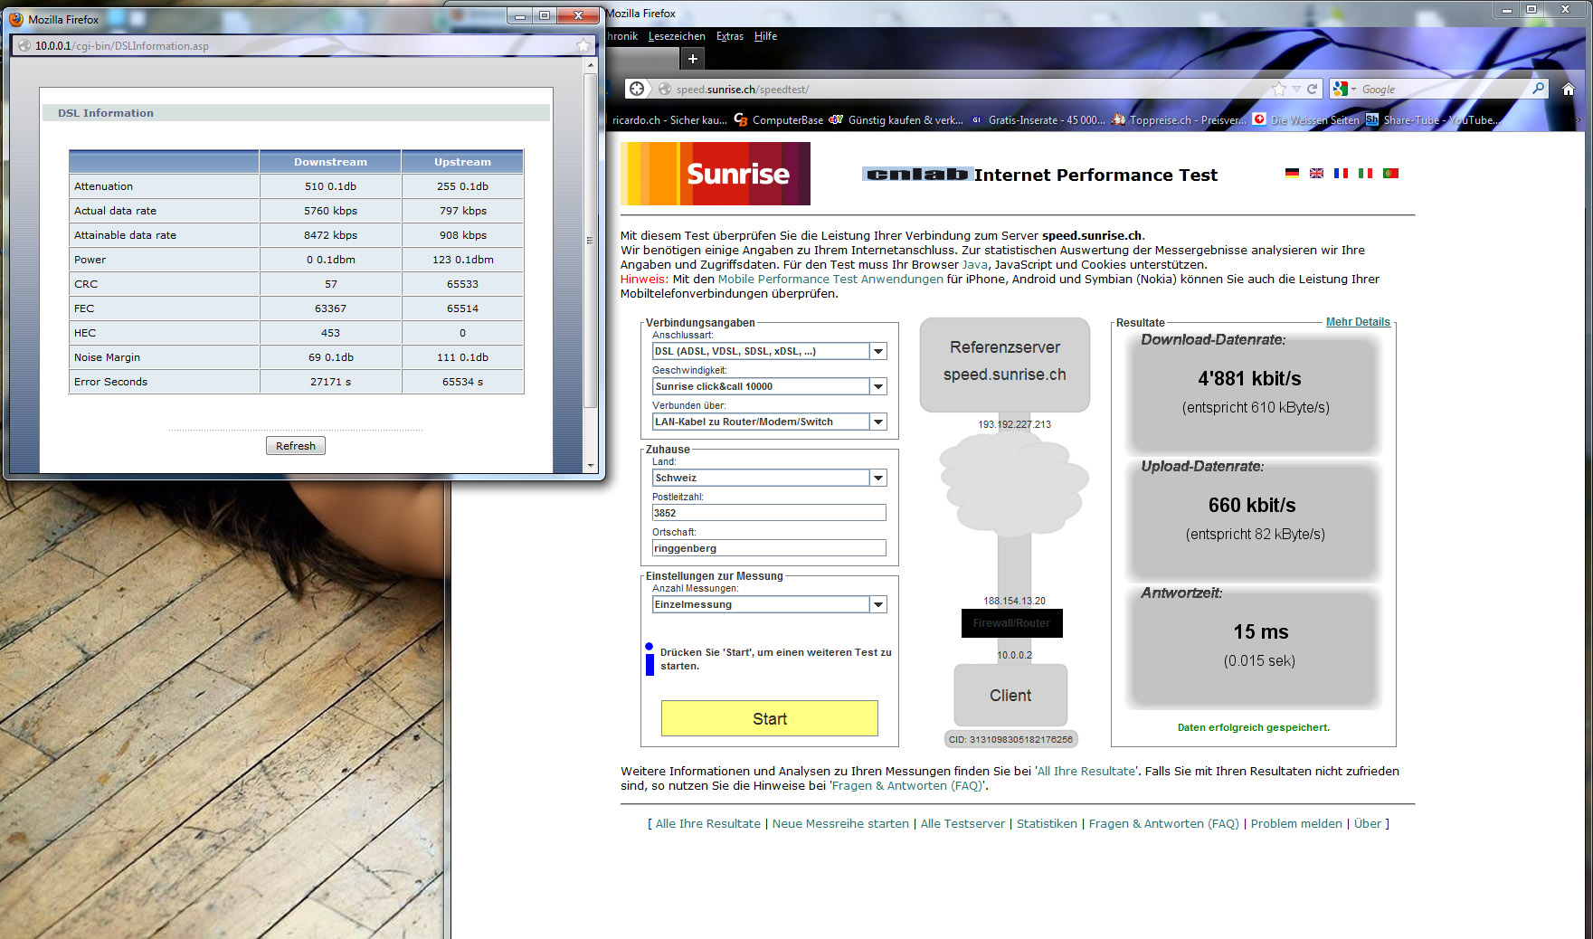Viewport: 1593px width, 939px height.
Task: Select the French flag language icon
Action: click(1341, 174)
